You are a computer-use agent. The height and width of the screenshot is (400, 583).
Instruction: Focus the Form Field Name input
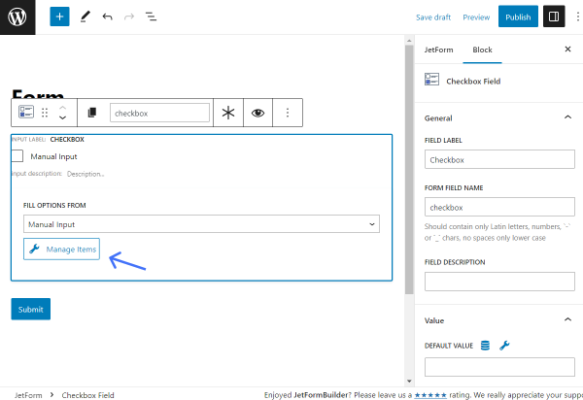click(499, 207)
